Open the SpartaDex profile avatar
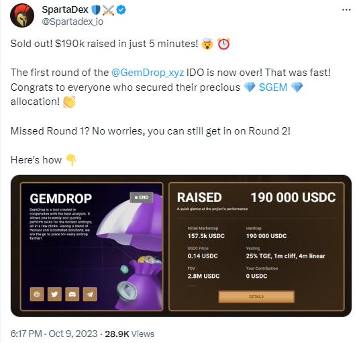 click(22, 15)
